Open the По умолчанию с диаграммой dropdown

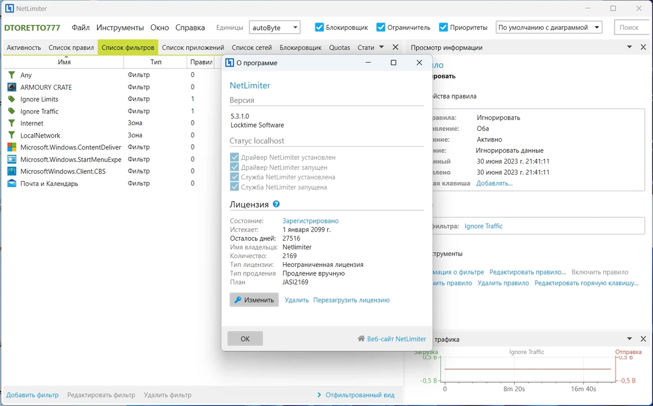pyautogui.click(x=549, y=27)
